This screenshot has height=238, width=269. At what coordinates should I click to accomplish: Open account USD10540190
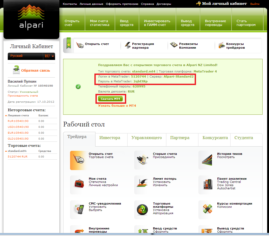(x=18, y=127)
